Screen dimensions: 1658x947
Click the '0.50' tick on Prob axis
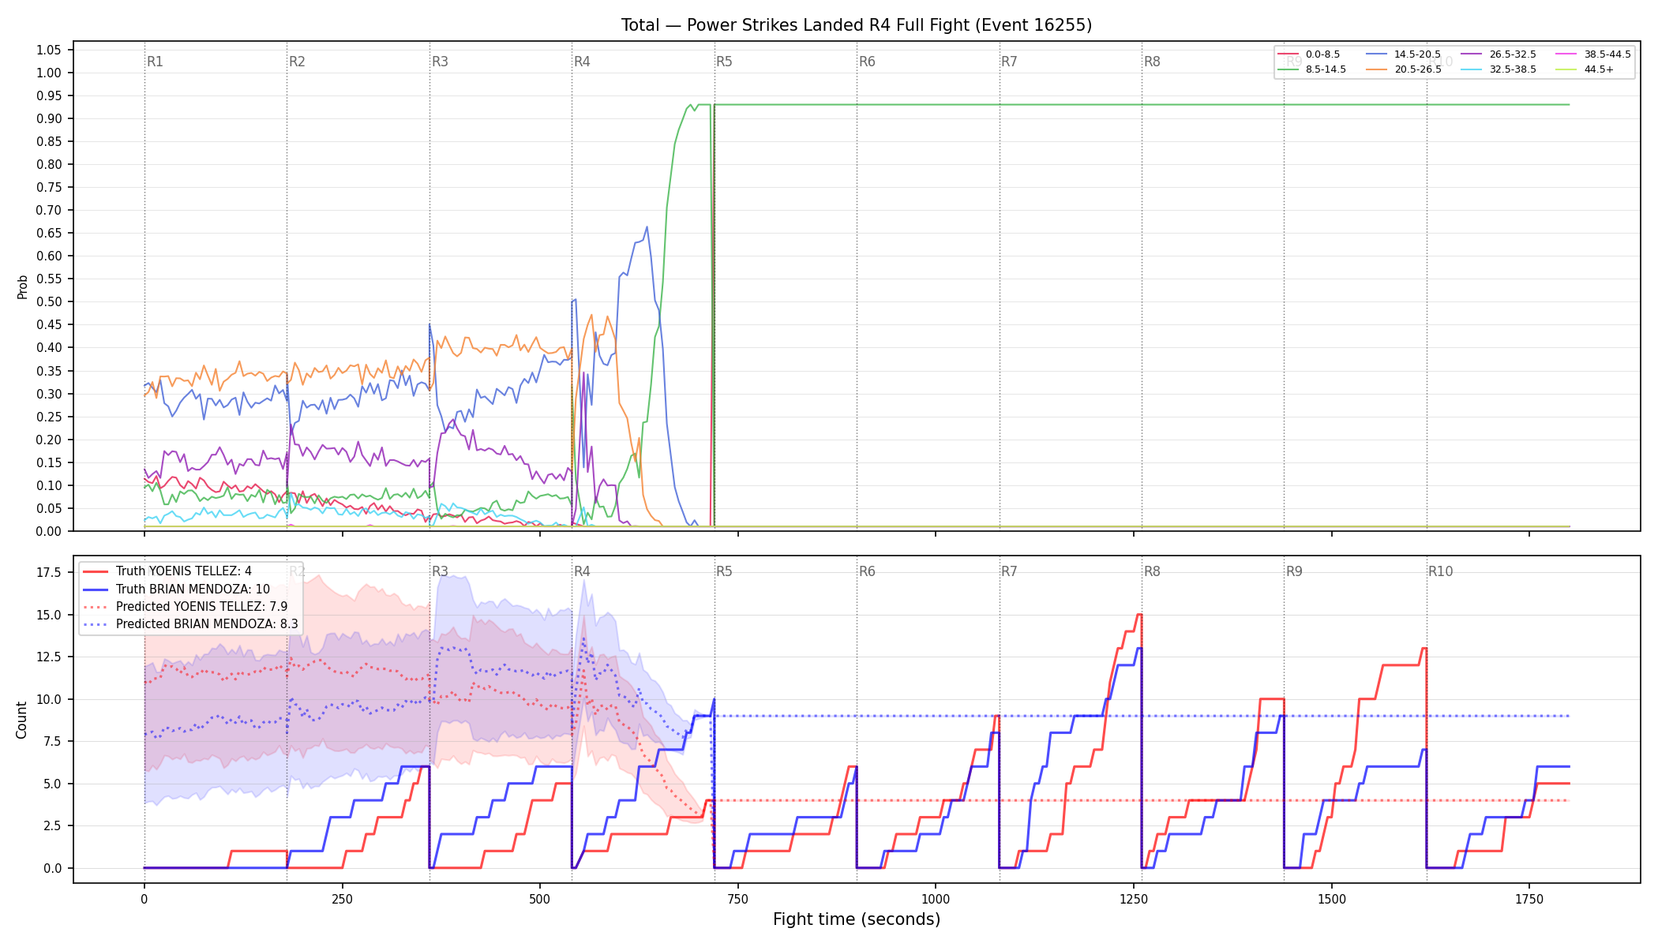49,301
